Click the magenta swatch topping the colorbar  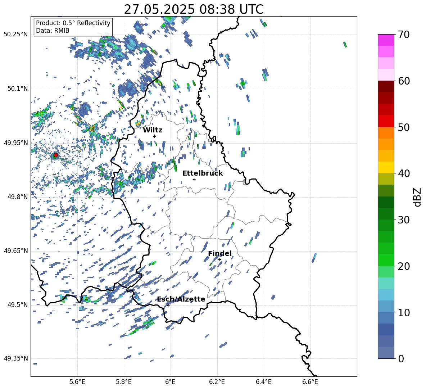coord(386,40)
